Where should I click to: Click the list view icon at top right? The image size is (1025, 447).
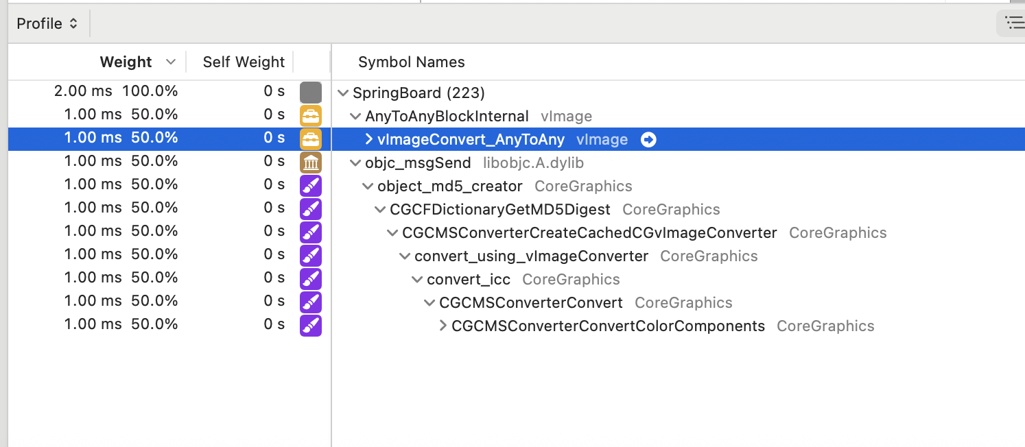[x=1013, y=23]
